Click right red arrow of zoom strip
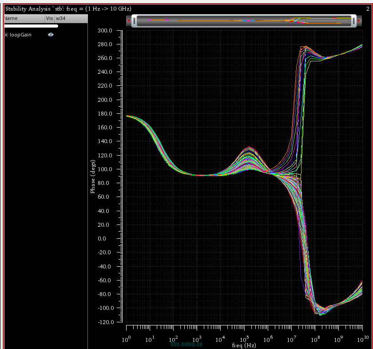Screen dimensions: 373x349 click(x=359, y=21)
